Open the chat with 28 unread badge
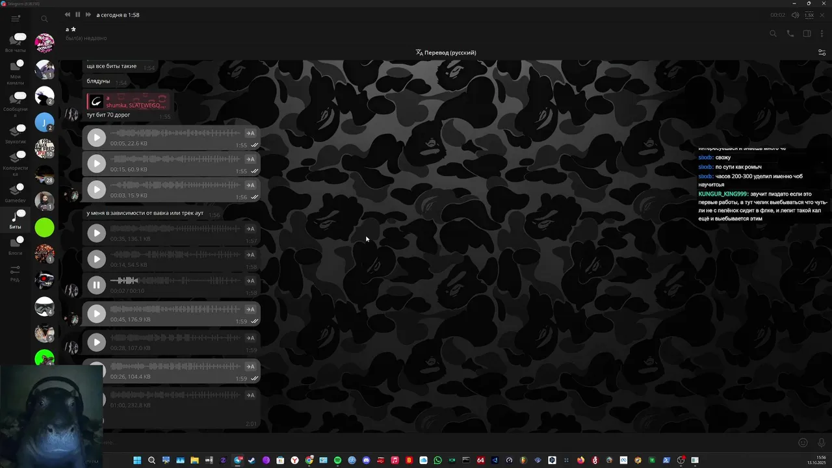 point(44,175)
